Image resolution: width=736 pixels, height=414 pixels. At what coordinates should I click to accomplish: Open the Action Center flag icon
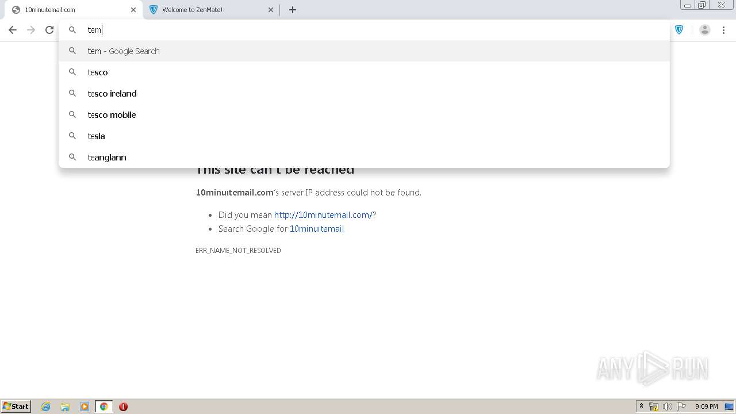681,407
